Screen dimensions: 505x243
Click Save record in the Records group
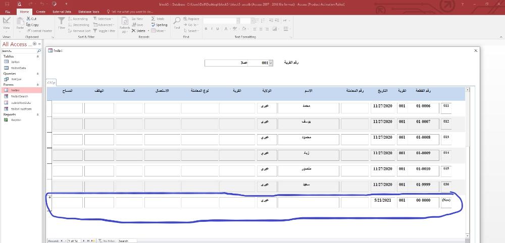(x=137, y=25)
